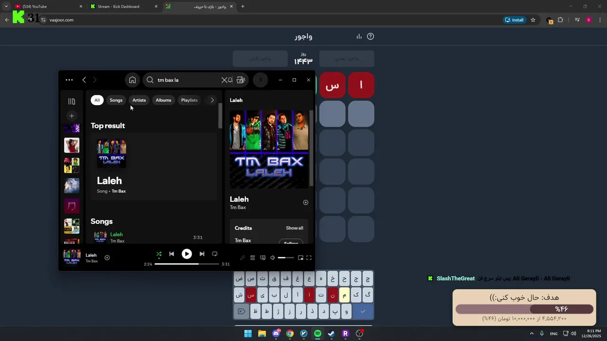This screenshot has height=341, width=607.
Task: Select the Albums filter chip
Action: point(164,100)
